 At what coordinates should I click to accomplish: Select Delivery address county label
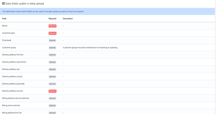pyautogui.click(x=12, y=76)
